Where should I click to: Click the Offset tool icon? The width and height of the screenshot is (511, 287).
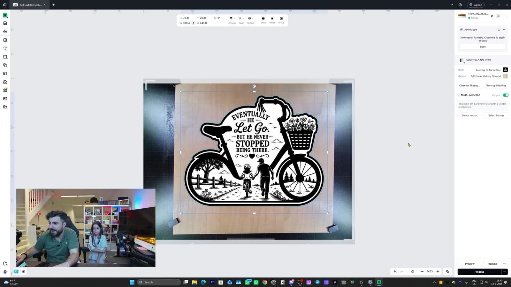pos(272,18)
